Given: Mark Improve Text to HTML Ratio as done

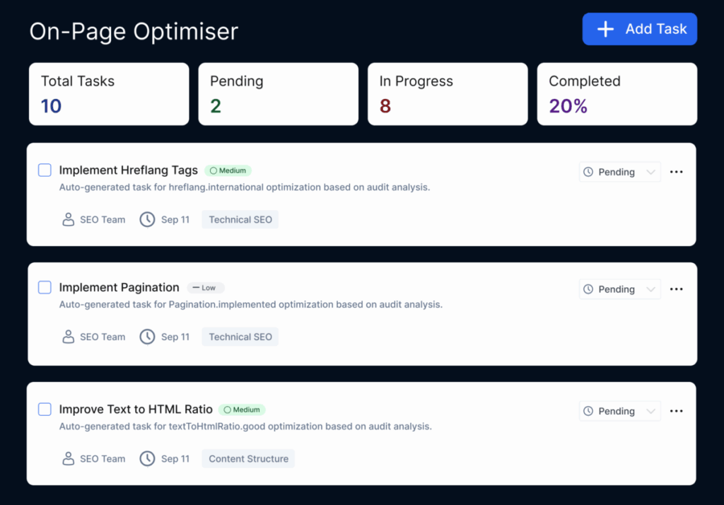Looking at the screenshot, I should [x=45, y=410].
